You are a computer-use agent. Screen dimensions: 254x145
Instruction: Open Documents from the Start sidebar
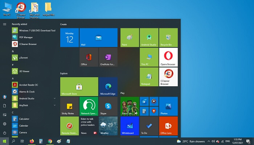pyautogui.click(x=4, y=106)
